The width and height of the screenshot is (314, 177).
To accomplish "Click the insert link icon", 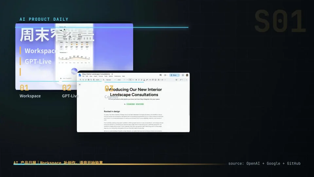I will tap(150, 80).
